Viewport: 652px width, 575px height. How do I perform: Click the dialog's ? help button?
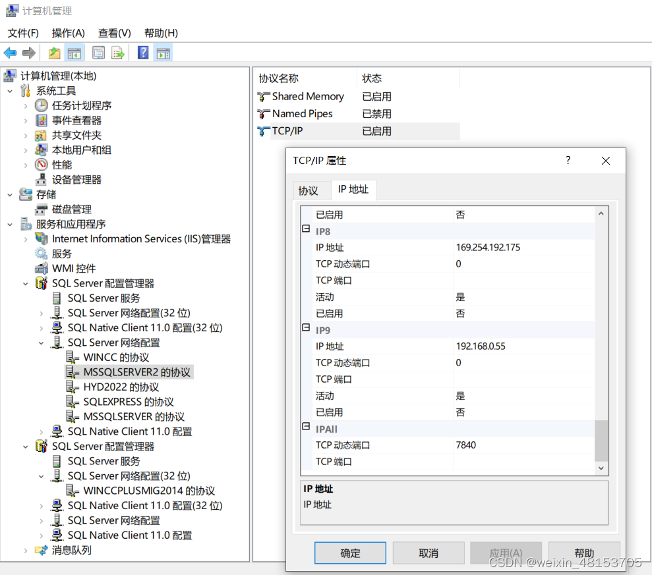click(x=568, y=160)
